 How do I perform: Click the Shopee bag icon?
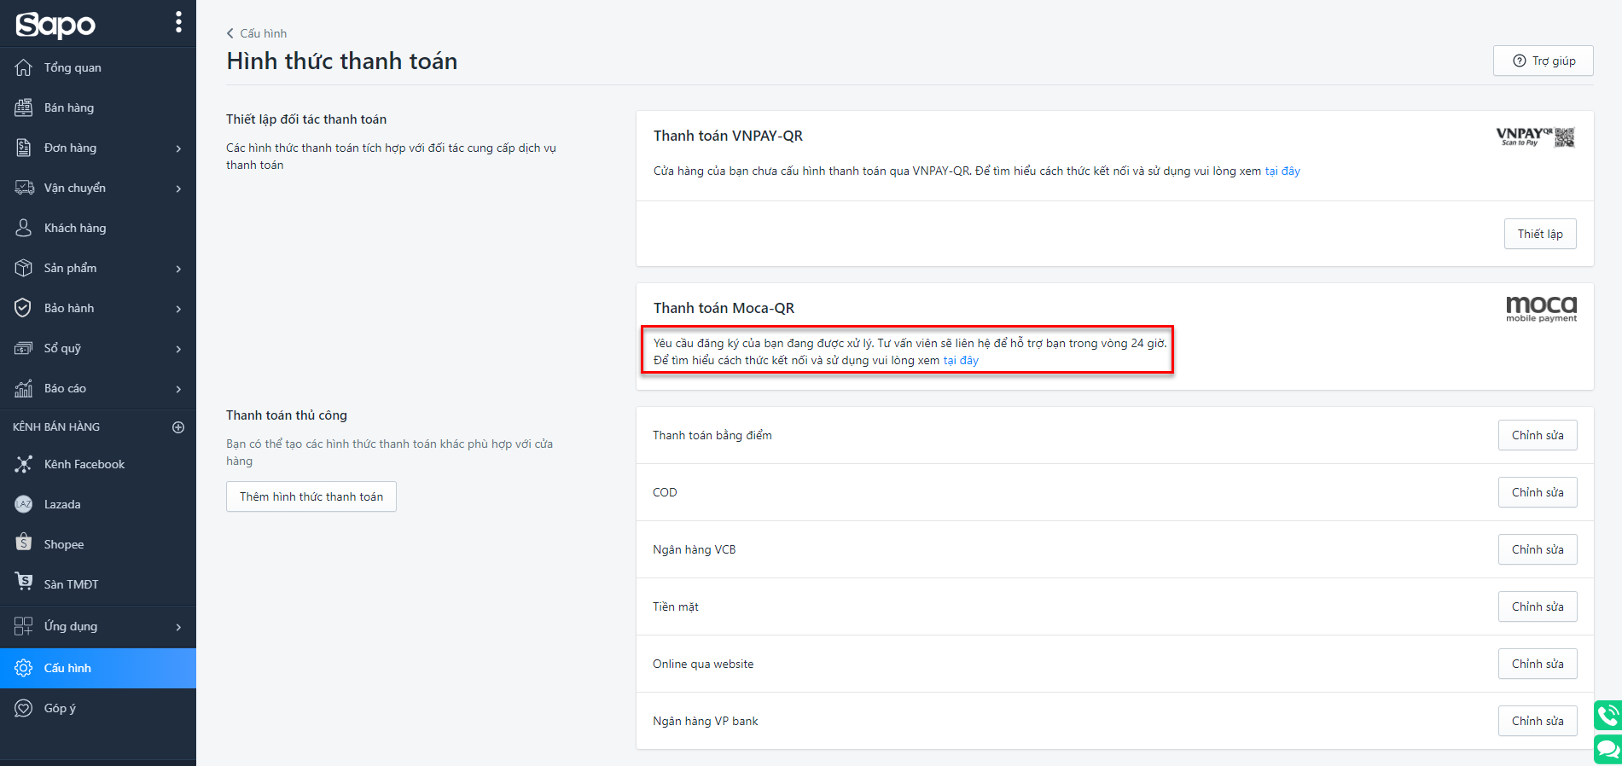24,543
